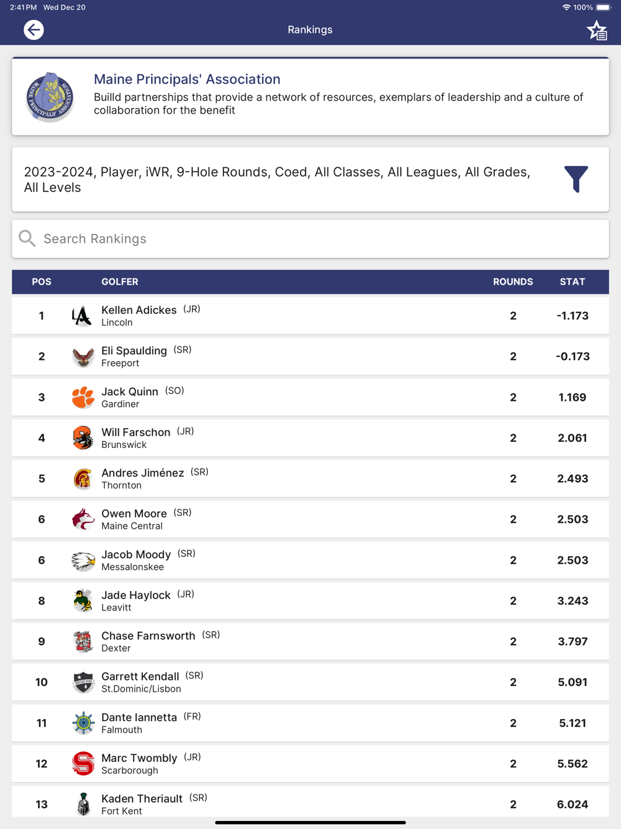This screenshot has width=621, height=829.
Task: Tap the Lincoln team logo
Action: 82,316
